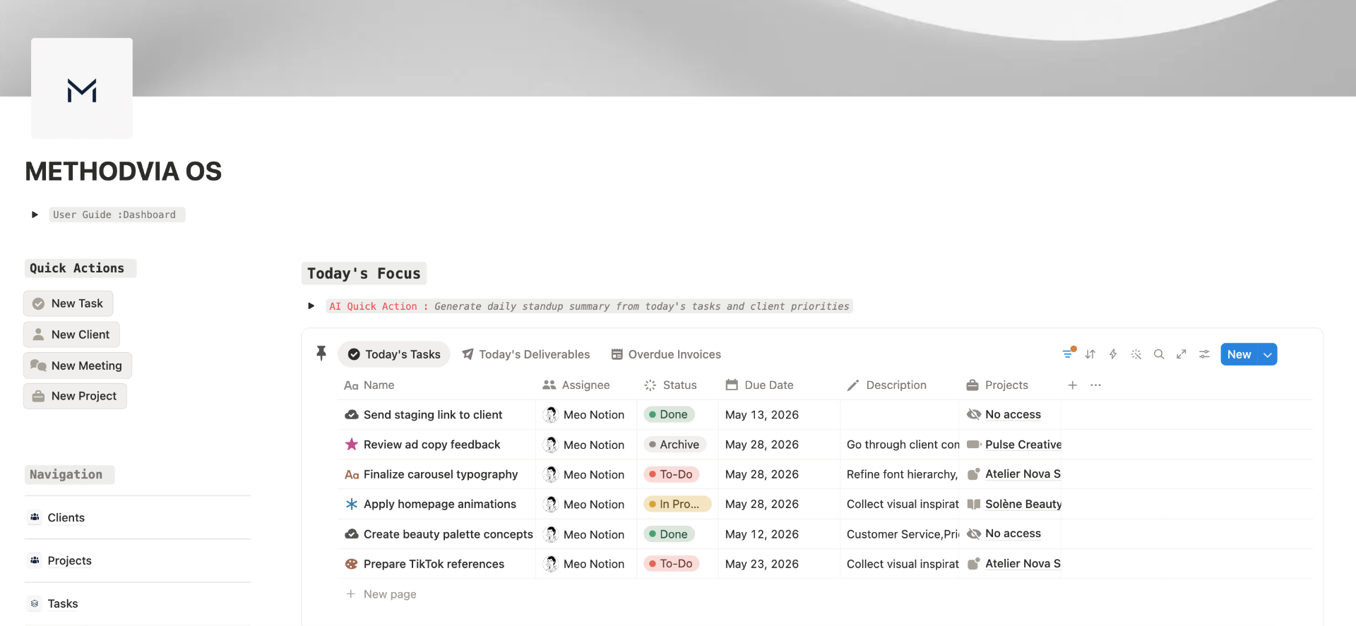Switch to Today's Tasks tab

[x=394, y=354]
